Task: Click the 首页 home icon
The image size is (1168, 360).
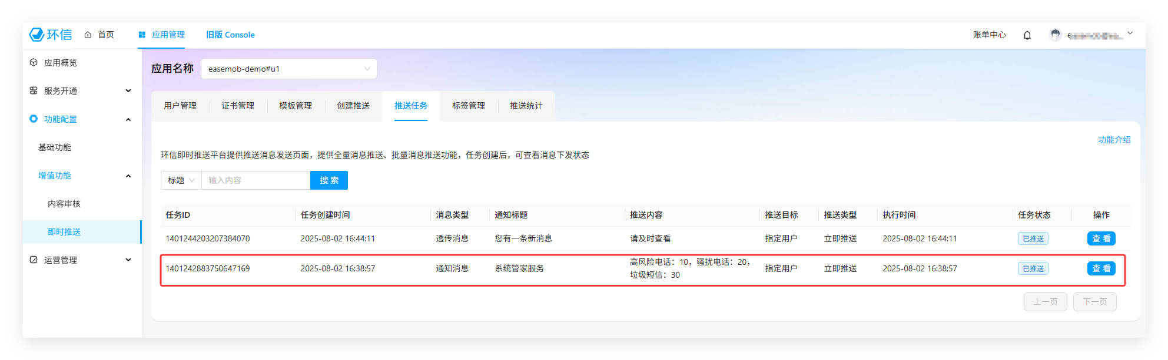Action: (x=88, y=35)
